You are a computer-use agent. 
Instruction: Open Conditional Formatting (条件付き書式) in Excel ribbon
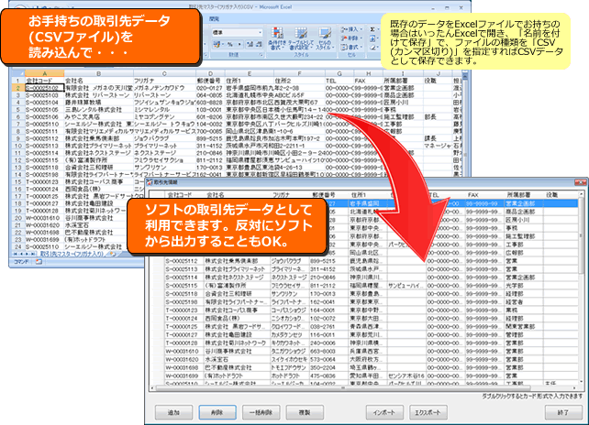coord(277,38)
